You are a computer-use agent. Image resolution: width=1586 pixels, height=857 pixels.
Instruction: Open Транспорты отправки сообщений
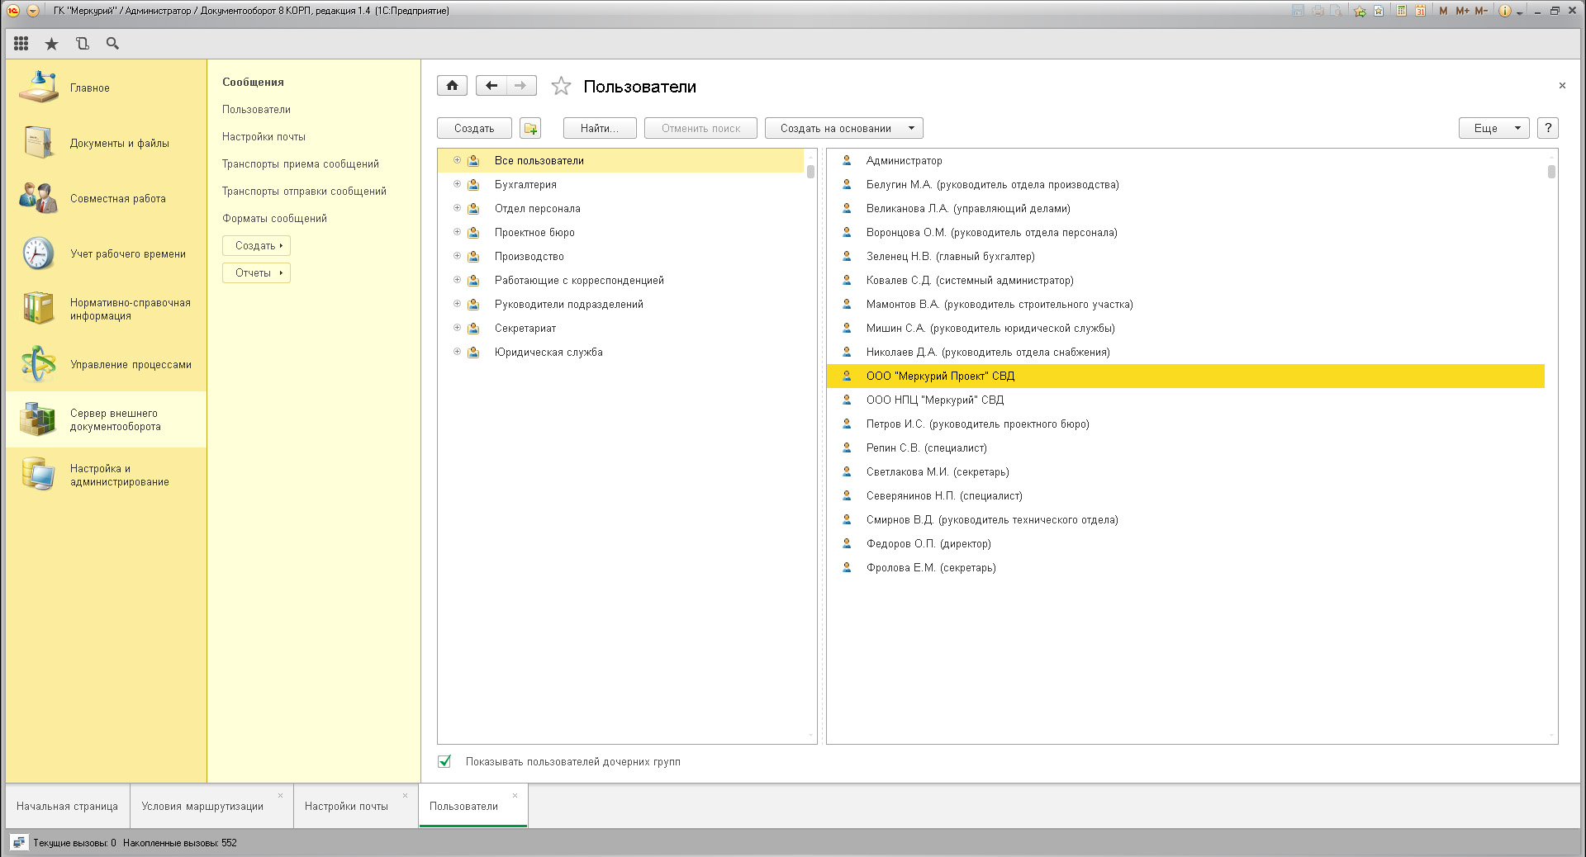(304, 191)
